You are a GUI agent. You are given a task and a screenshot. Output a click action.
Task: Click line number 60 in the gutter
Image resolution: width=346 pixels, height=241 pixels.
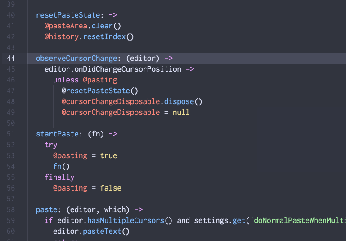tap(11, 231)
